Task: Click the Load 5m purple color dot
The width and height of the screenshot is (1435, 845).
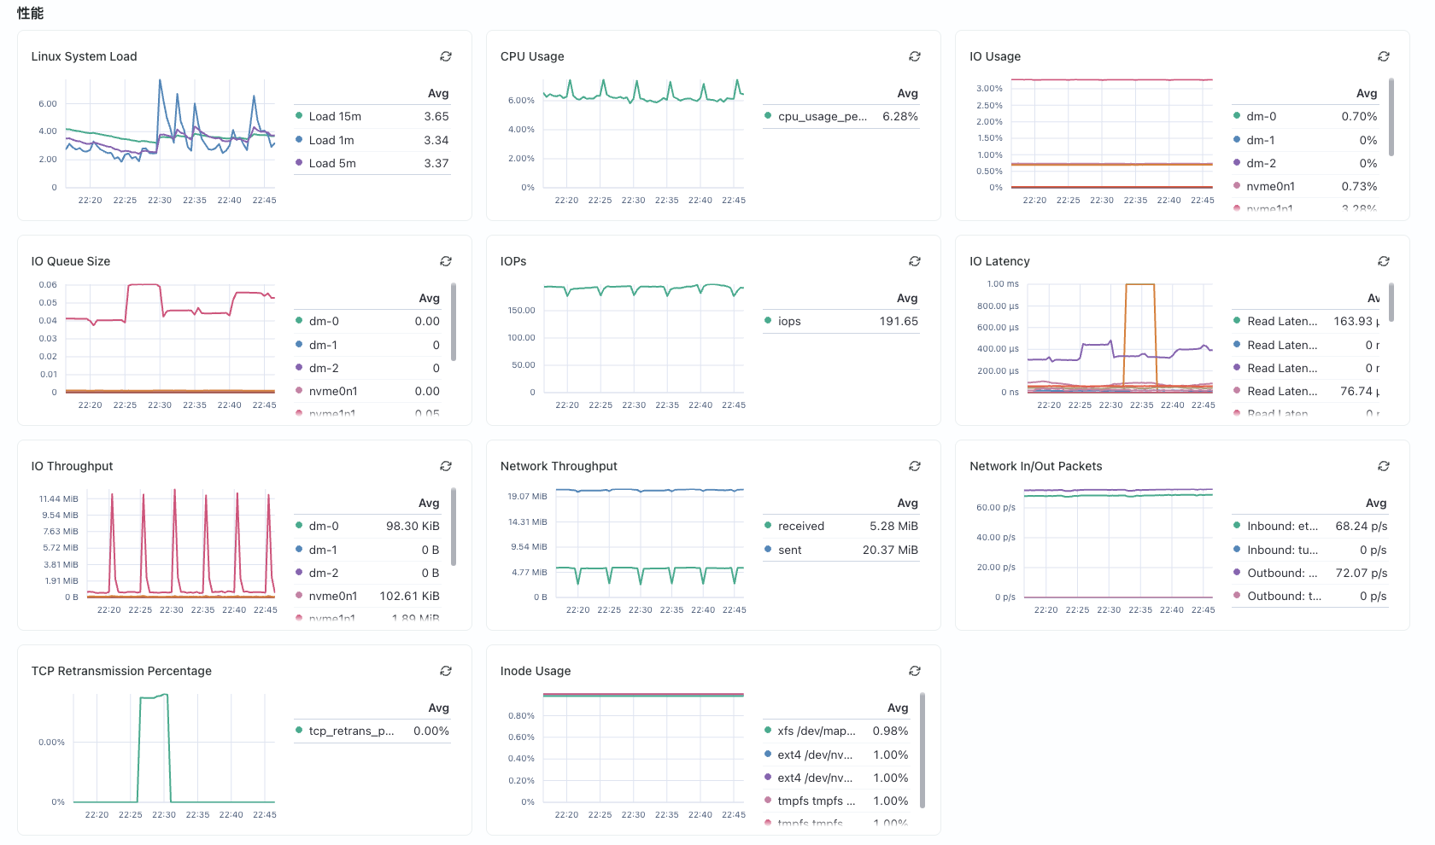Action: (x=299, y=163)
